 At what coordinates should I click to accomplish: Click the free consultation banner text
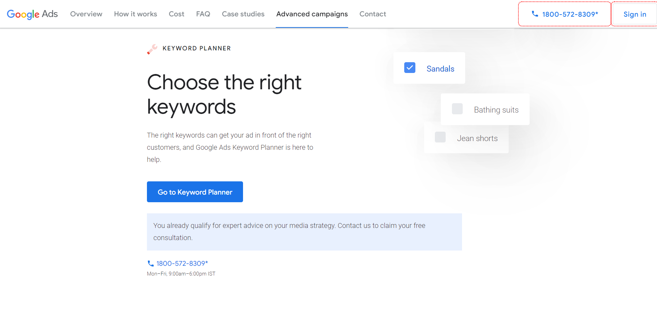point(289,232)
